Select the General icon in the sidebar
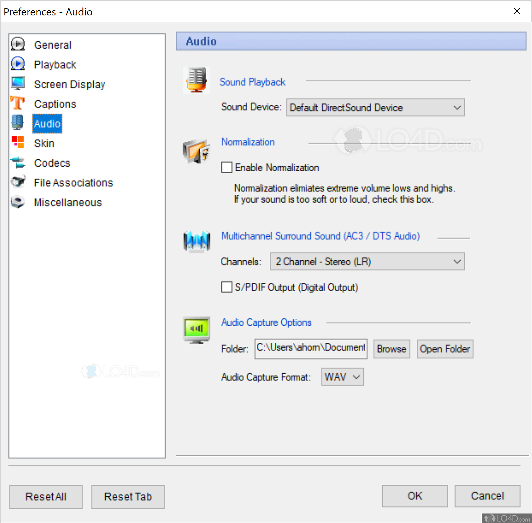This screenshot has height=523, width=532. (18, 44)
